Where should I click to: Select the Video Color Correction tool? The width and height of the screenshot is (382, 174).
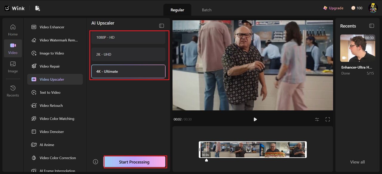coord(55,158)
